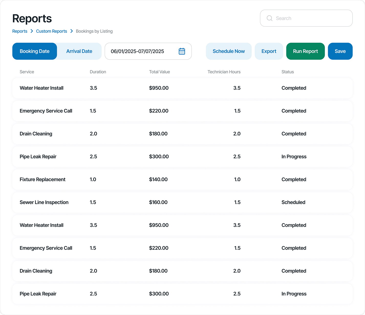Viewport: 365px width, 315px height.
Task: Click the date range field 06/01/2025-07/07/2025
Action: click(x=148, y=51)
